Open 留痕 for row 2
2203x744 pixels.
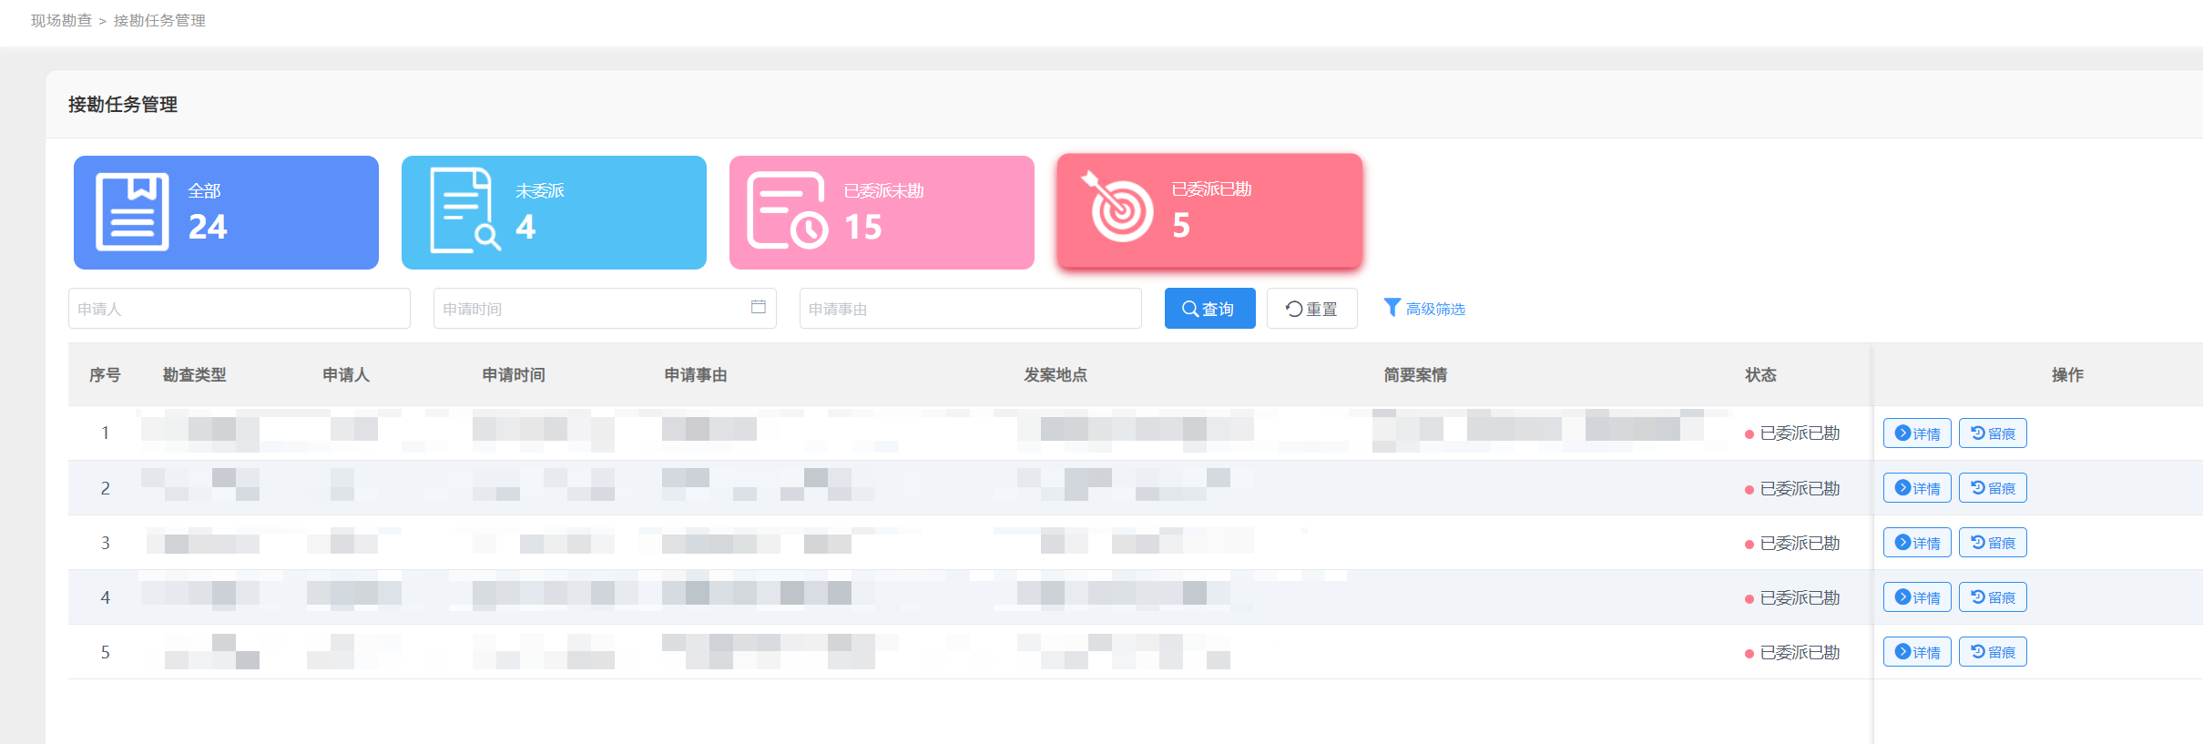point(1993,488)
